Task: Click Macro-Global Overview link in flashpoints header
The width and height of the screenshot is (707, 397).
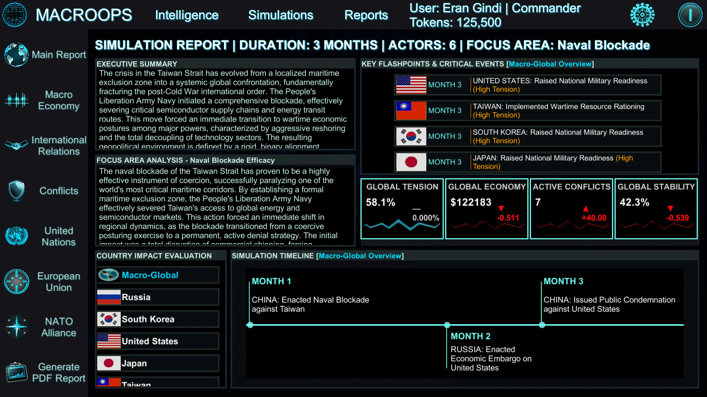Action: [550, 64]
